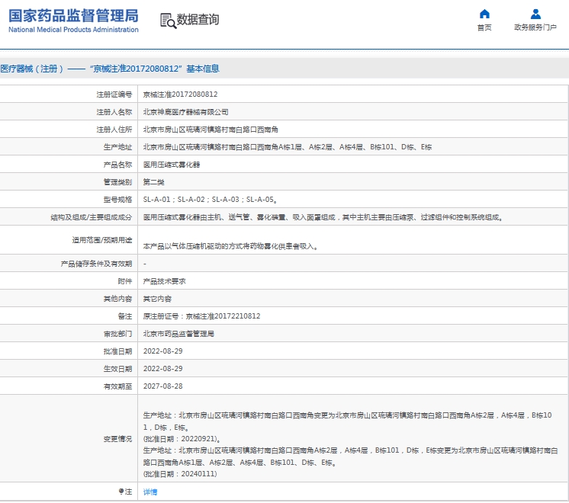Click the 附件 row label
This screenshot has width=569, height=503.
(125, 281)
